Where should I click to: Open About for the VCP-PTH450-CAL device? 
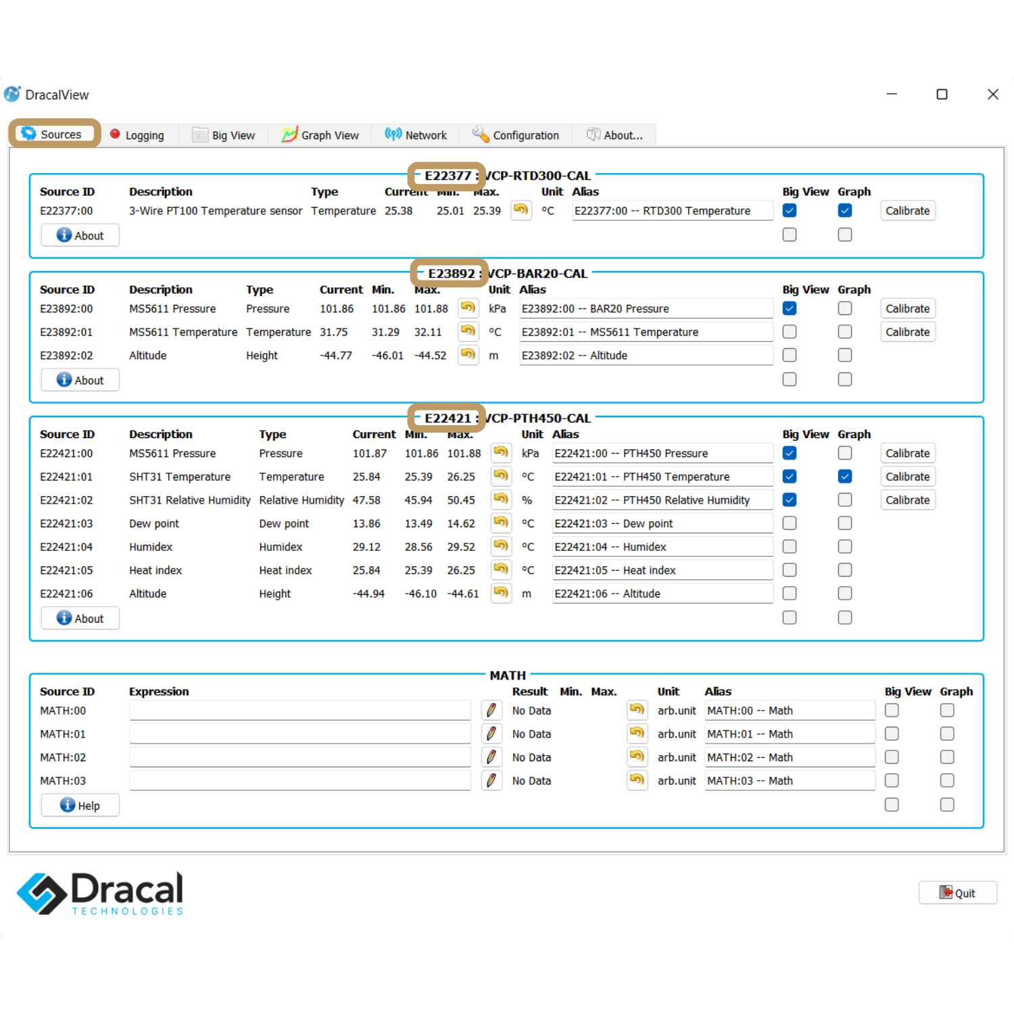point(80,618)
